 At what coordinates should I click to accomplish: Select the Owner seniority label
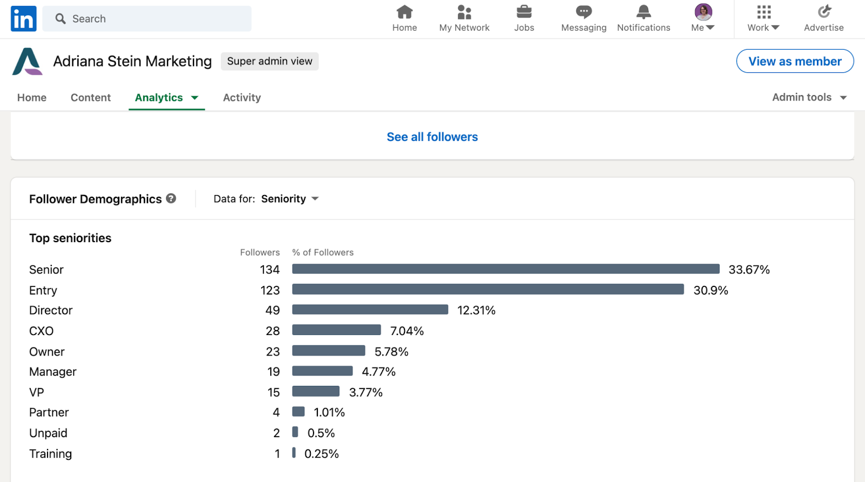click(47, 352)
